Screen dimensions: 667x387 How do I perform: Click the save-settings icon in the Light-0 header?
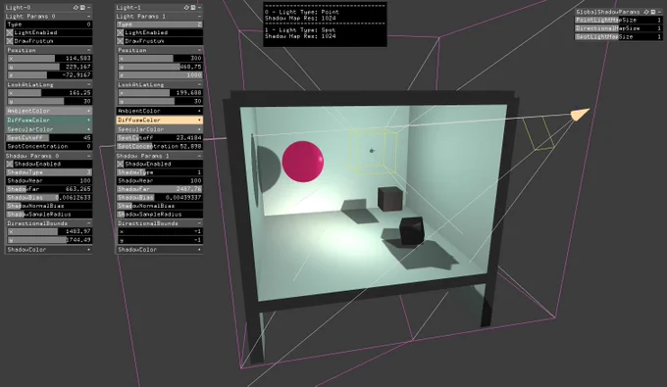[x=82, y=7]
